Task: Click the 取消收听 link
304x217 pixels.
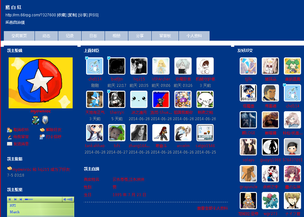Action: click(21, 130)
